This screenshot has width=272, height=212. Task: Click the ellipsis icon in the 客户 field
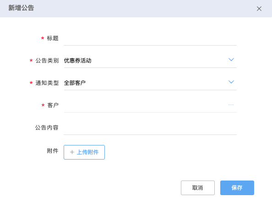[231, 105]
